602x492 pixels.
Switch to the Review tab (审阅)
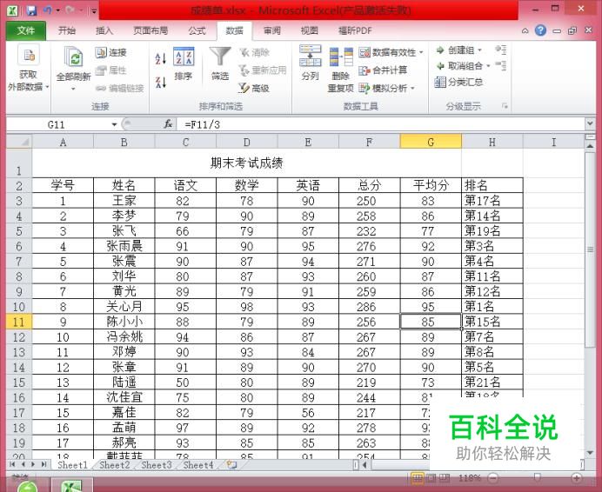[271, 30]
